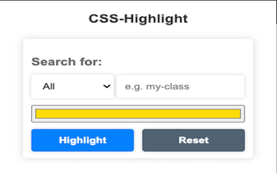277x173 pixels.
Task: Click the Highlight button
Action: click(83, 140)
